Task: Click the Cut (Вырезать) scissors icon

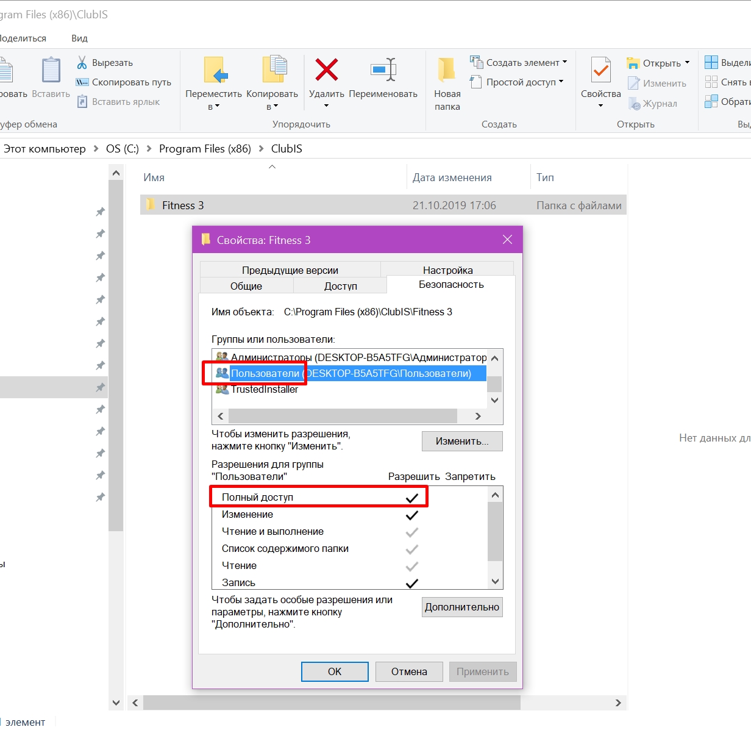Action: [x=82, y=63]
